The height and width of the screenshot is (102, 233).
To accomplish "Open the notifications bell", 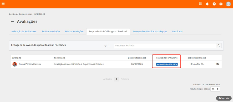I will click(x=207, y=4).
